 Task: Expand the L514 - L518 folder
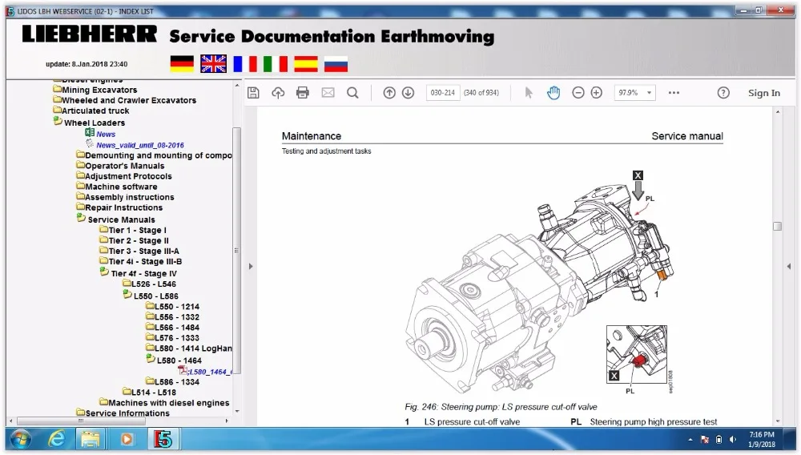click(149, 393)
